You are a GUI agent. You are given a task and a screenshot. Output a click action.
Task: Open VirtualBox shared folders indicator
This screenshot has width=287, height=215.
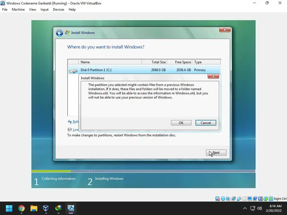pyautogui.click(x=244, y=199)
